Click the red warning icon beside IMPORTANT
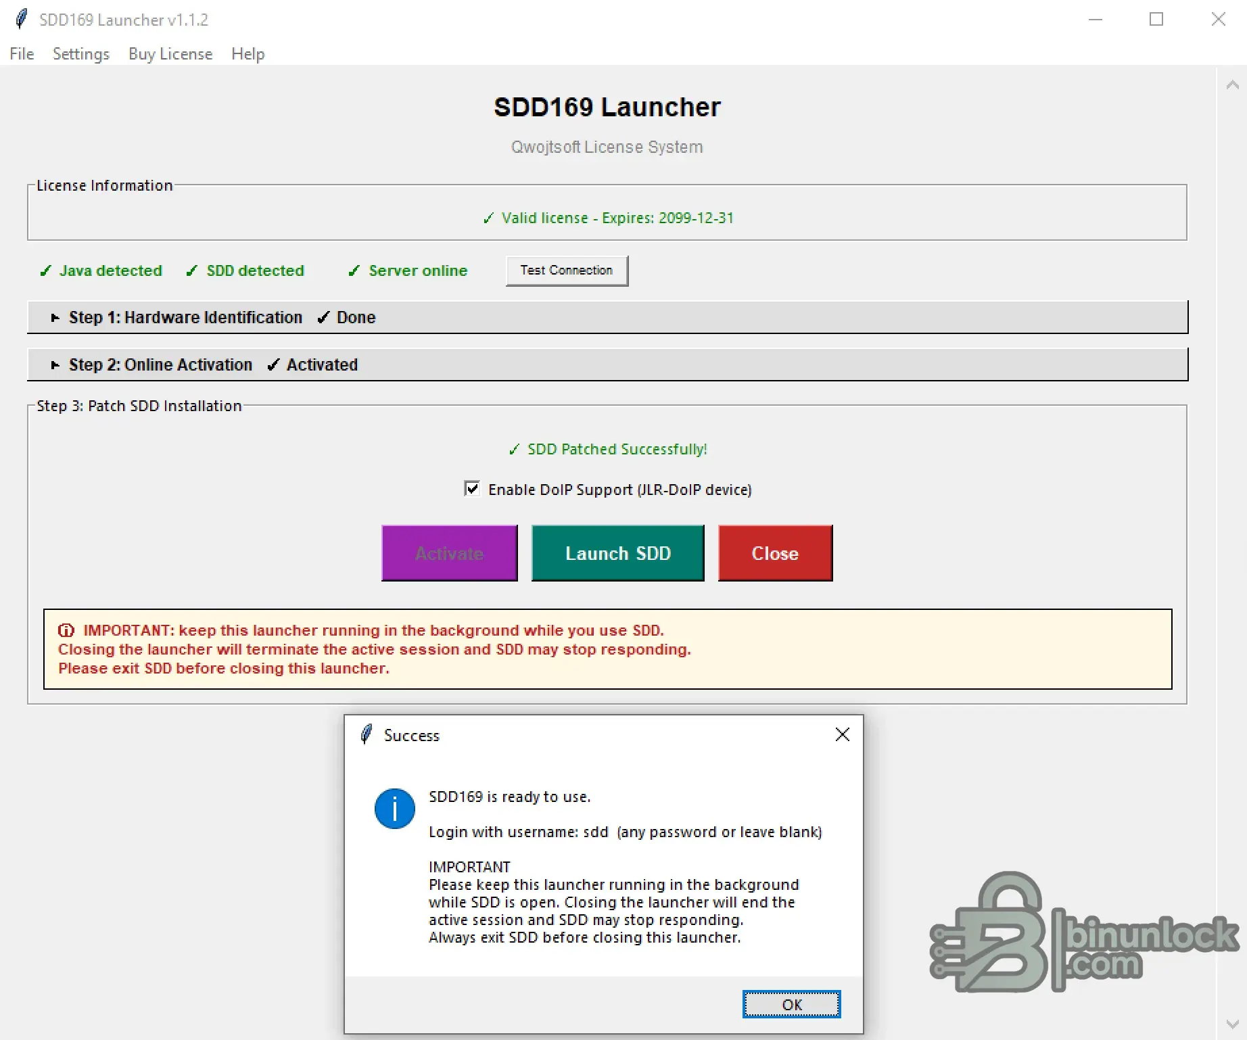1247x1040 pixels. click(x=66, y=630)
